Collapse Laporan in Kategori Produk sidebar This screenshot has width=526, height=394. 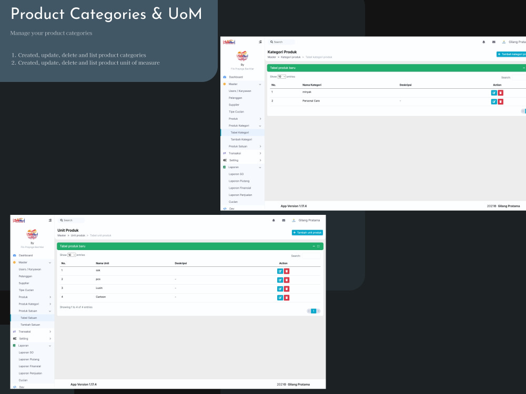tap(242, 167)
